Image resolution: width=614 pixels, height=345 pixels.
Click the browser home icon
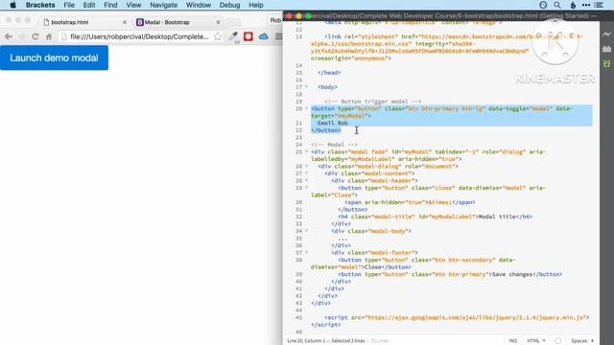tap(49, 36)
